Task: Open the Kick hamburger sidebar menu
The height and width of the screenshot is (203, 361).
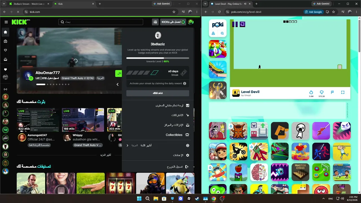Action: click(x=6, y=22)
